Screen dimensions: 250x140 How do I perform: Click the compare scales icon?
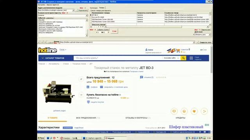[x=174, y=111]
